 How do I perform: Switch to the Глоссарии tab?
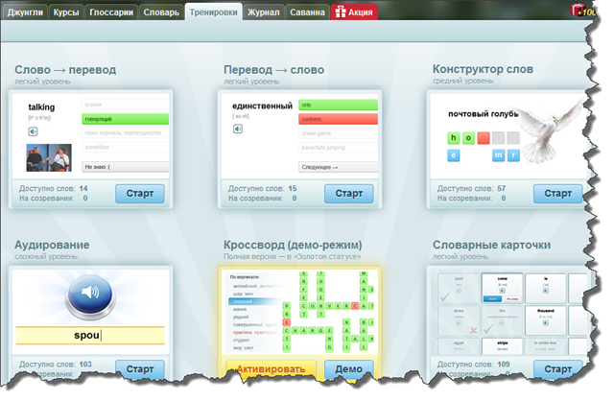click(x=113, y=12)
